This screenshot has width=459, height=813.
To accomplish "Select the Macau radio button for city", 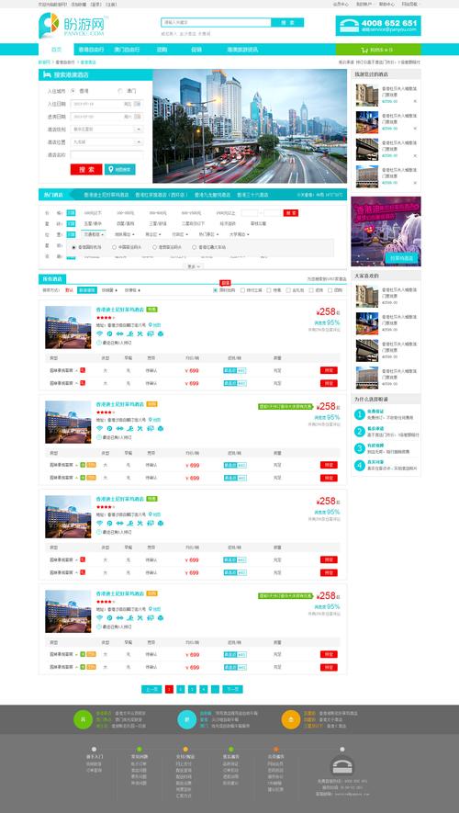I will (x=120, y=91).
